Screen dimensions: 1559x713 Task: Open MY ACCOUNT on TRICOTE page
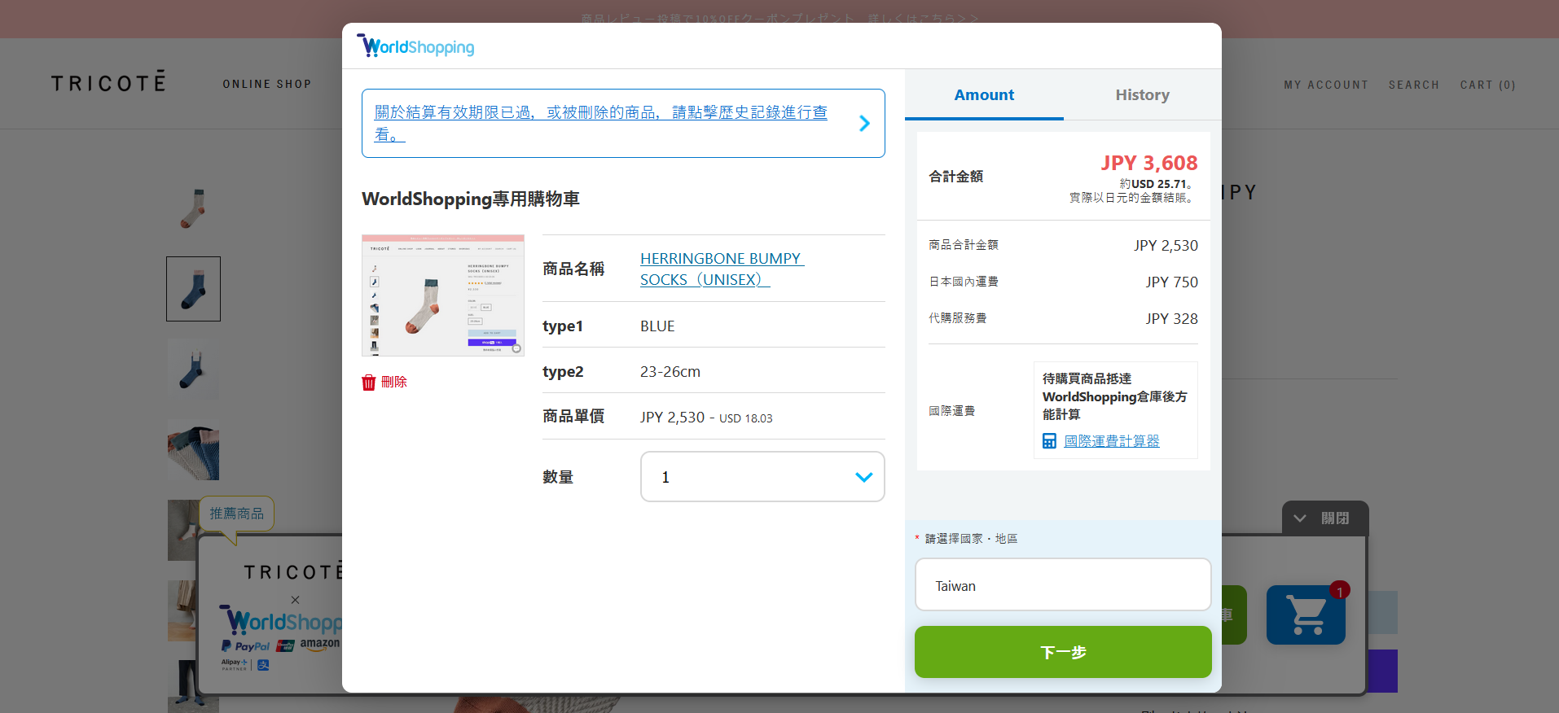pos(1326,85)
